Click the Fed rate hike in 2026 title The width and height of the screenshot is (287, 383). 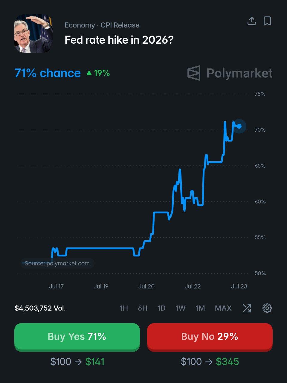pos(119,40)
